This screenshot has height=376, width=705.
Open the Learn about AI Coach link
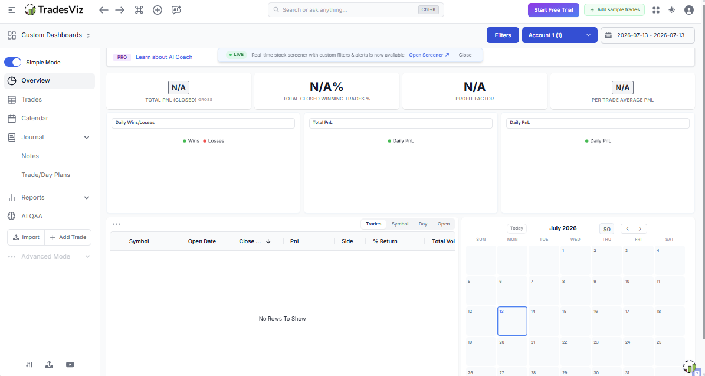[163, 57]
